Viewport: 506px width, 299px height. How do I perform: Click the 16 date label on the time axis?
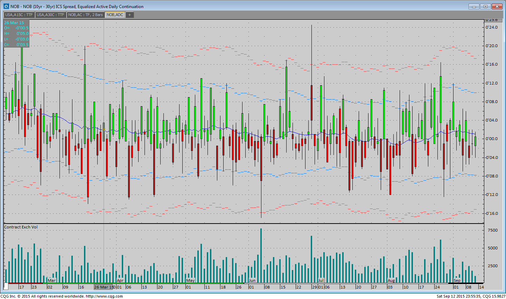tap(82, 287)
